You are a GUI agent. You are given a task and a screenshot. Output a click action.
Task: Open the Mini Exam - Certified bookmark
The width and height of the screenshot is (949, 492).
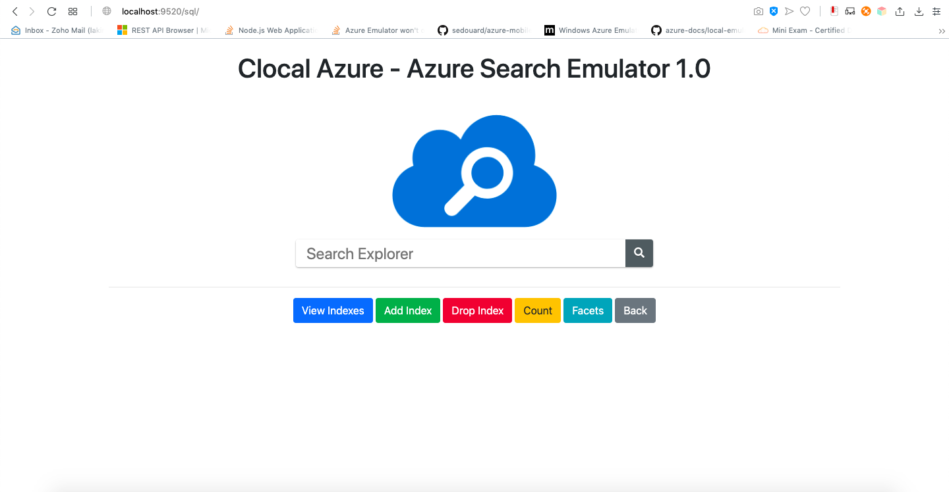tap(804, 30)
